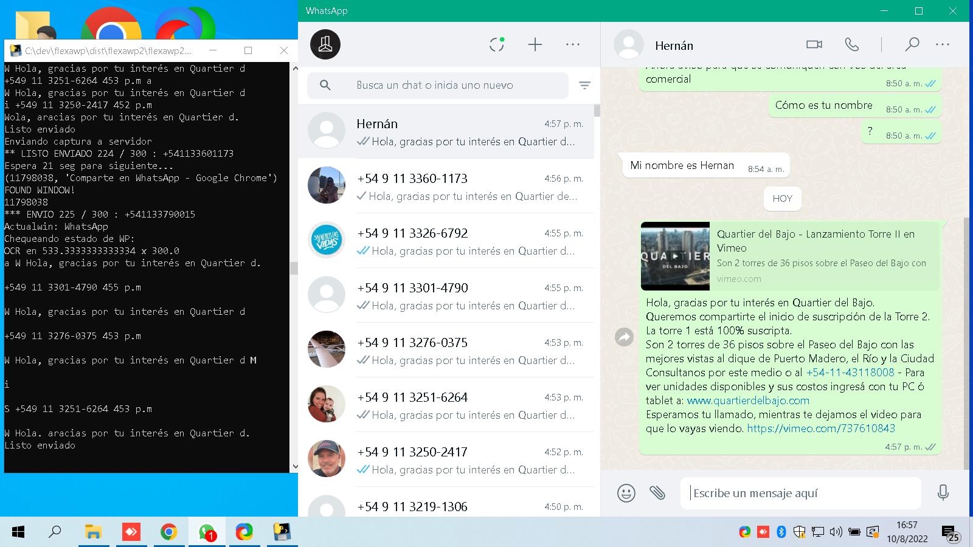Viewport: 973px width, 547px height.
Task: Open the emoji picker
Action: pos(626,493)
